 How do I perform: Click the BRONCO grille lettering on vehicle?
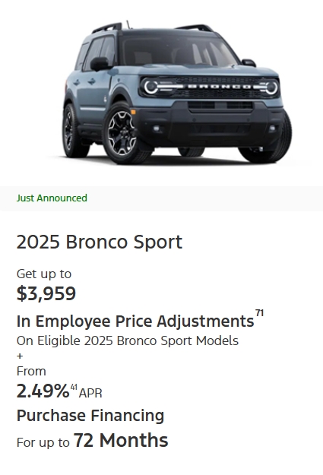click(220, 87)
